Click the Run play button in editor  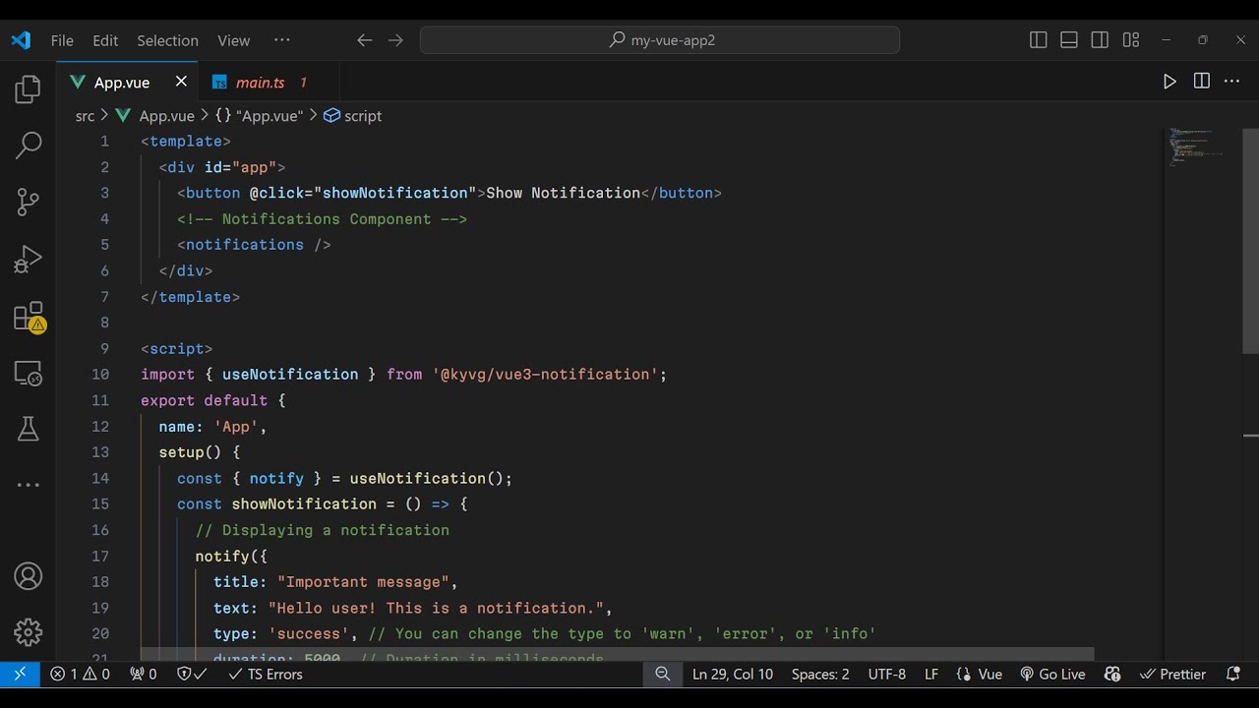tap(1169, 82)
